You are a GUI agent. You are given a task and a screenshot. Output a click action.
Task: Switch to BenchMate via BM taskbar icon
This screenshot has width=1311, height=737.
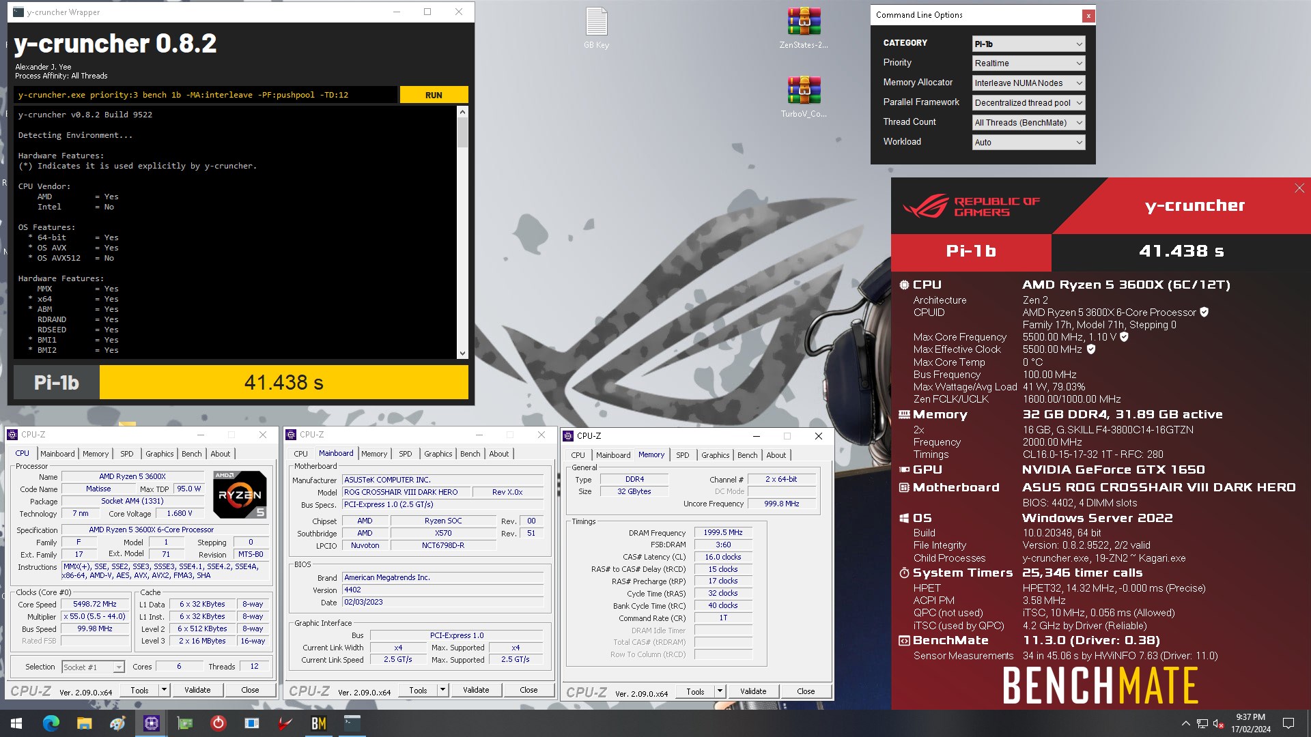318,723
